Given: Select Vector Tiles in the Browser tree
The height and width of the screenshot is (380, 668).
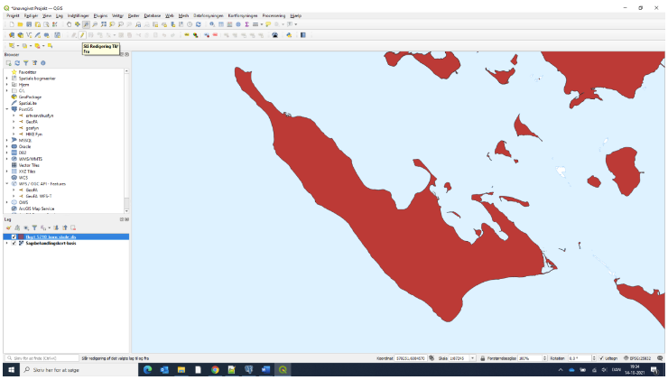Looking at the screenshot, I should click(x=29, y=165).
